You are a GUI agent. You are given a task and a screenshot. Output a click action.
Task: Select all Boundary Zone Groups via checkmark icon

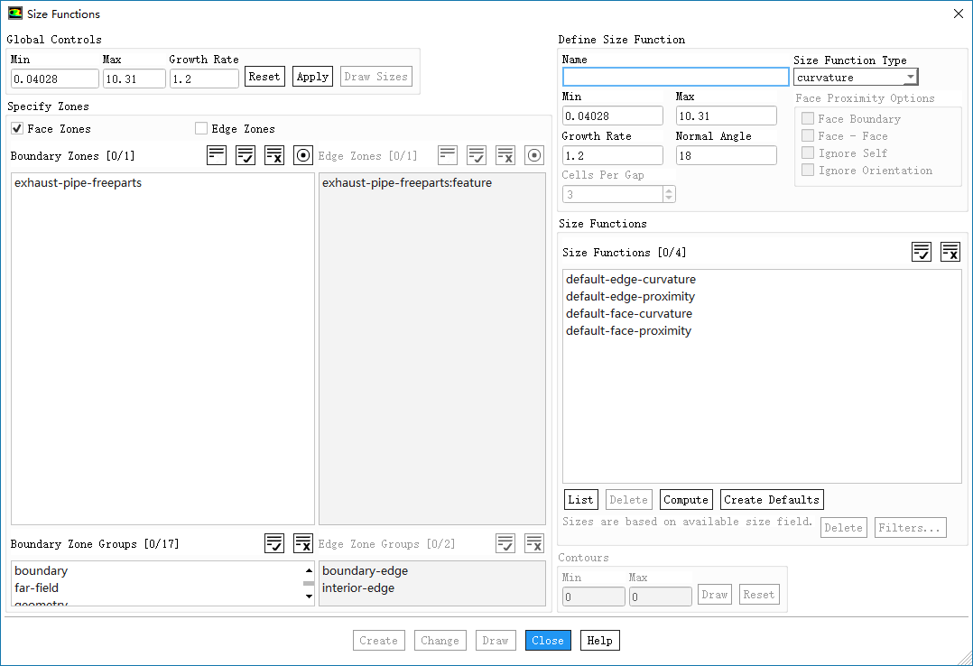pyautogui.click(x=274, y=543)
